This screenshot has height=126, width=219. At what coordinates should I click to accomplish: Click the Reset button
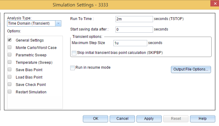pos(176,119)
